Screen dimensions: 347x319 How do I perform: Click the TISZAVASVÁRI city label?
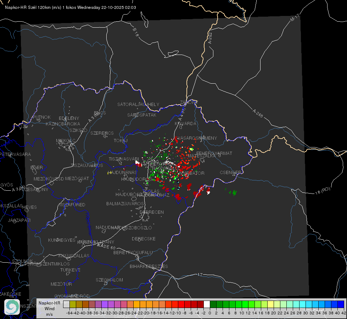pos(124,159)
